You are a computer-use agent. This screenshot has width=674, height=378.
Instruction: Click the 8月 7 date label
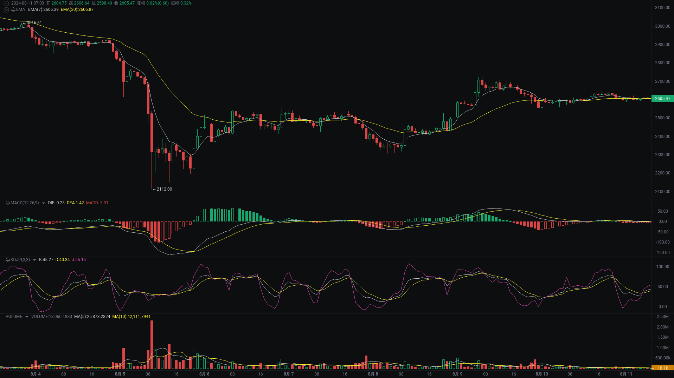coord(289,374)
